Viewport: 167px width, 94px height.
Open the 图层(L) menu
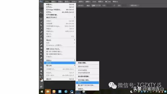click(x=67, y=2)
